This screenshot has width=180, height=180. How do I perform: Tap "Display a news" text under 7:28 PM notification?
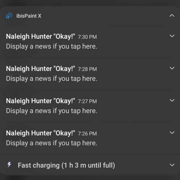(52, 78)
